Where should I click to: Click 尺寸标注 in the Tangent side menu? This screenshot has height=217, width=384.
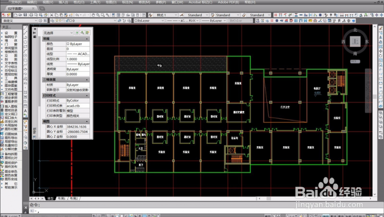11,67
